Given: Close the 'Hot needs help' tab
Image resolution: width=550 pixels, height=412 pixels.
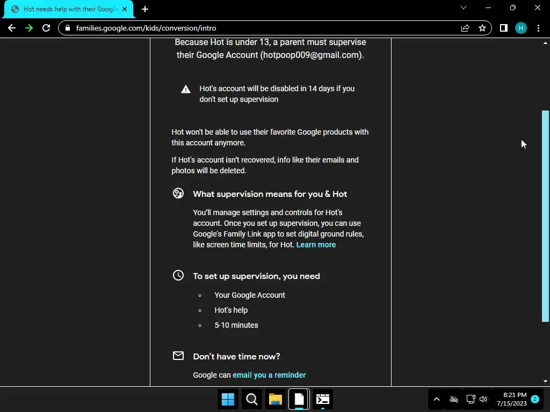Looking at the screenshot, I should tap(125, 9).
